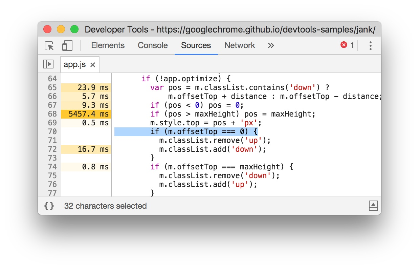The height and width of the screenshot is (269, 419).
Task: Minimize the Developer Tools window
Action: (x=61, y=29)
